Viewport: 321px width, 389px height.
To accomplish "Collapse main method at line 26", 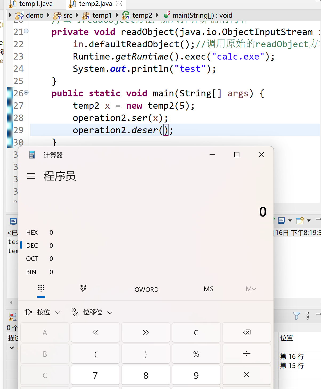I will [26, 93].
